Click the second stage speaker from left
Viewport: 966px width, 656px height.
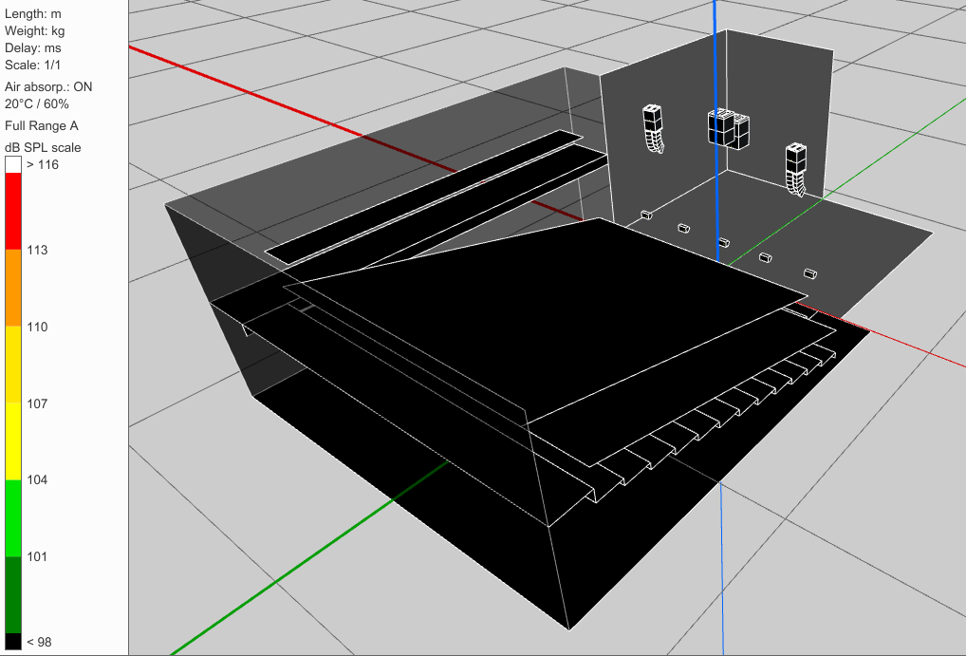pos(682,228)
